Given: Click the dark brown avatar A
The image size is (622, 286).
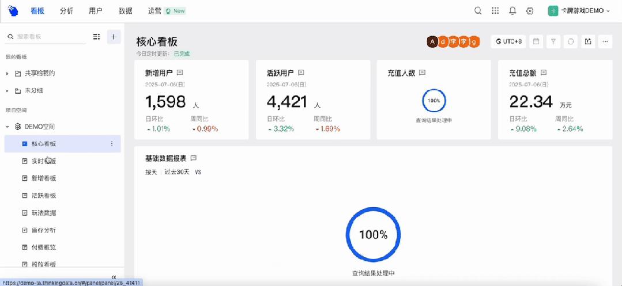Looking at the screenshot, I should click(432, 41).
